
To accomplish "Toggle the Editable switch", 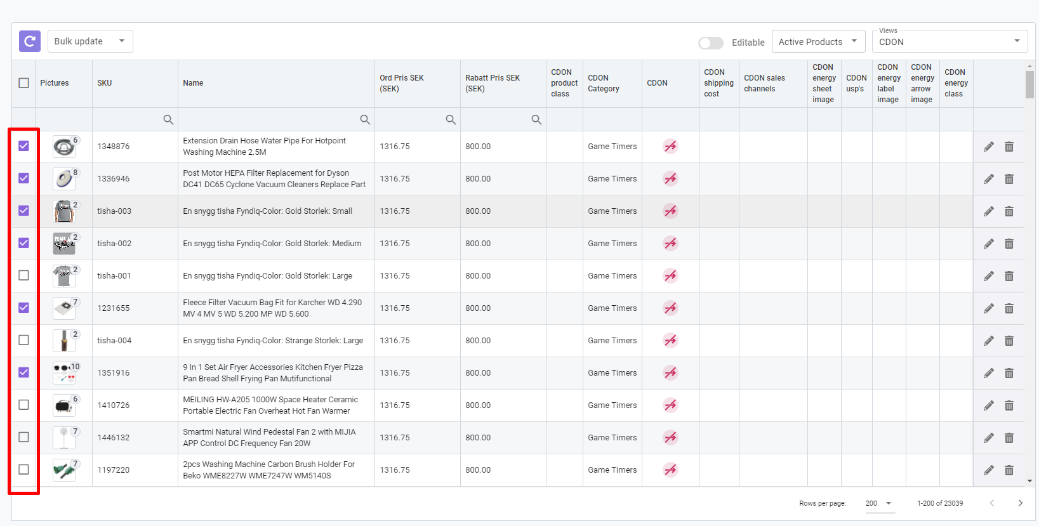I will click(711, 43).
